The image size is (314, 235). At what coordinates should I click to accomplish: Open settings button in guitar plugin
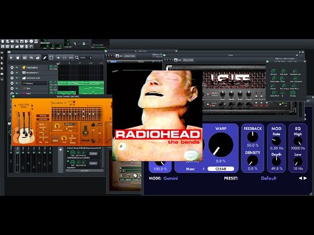[x=43, y=116]
